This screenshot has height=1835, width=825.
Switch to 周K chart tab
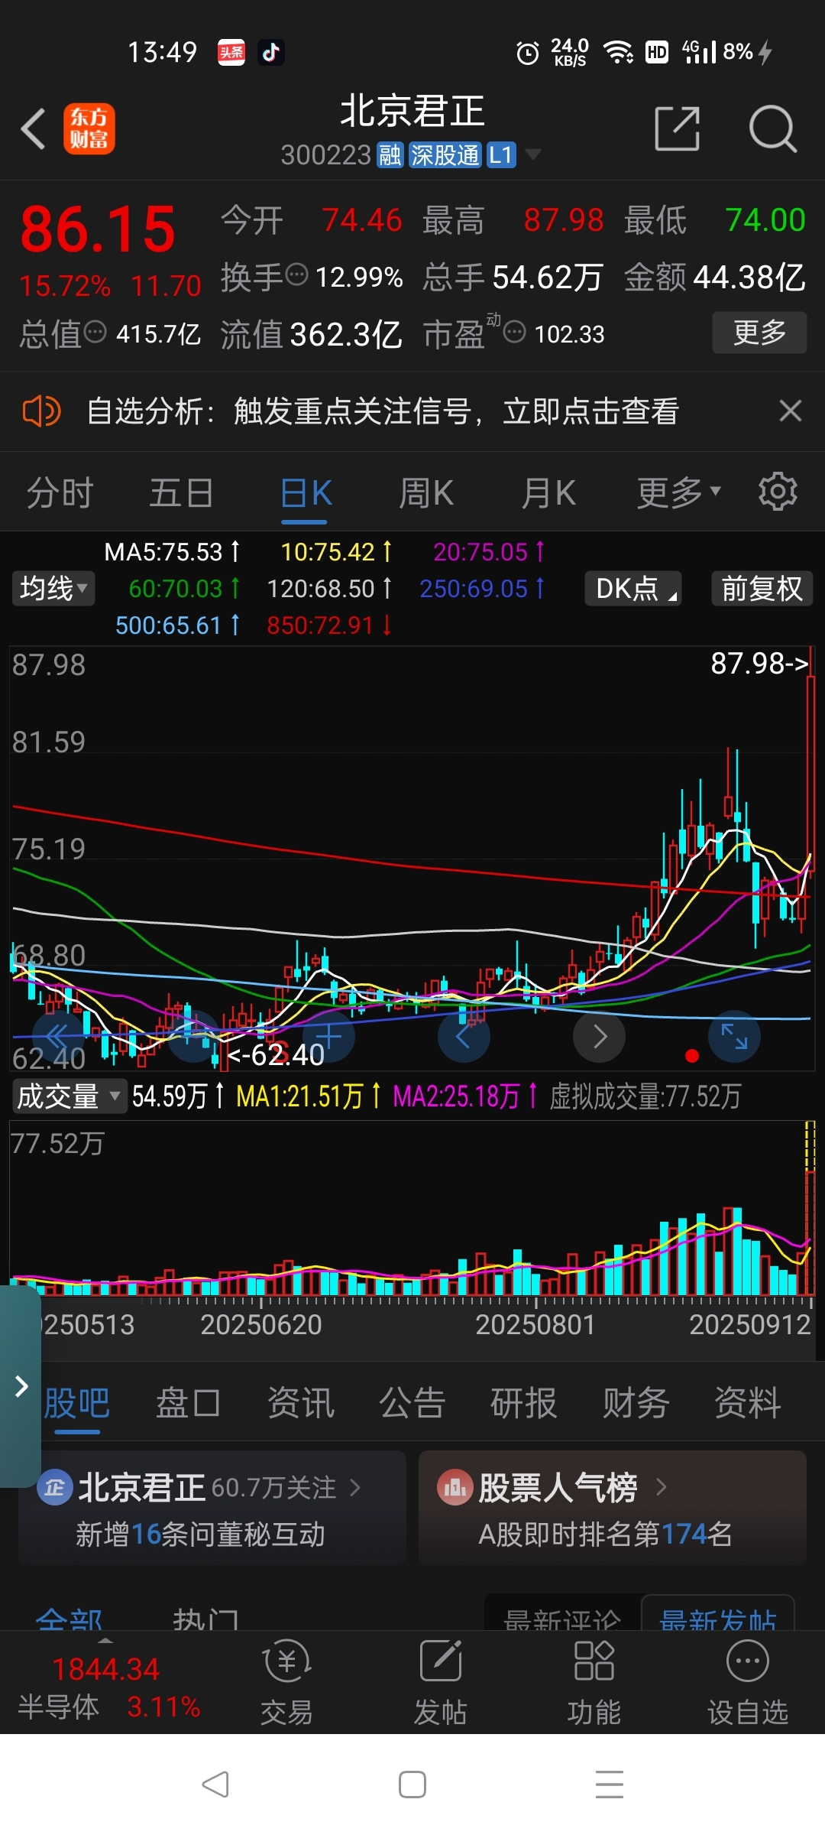(426, 493)
